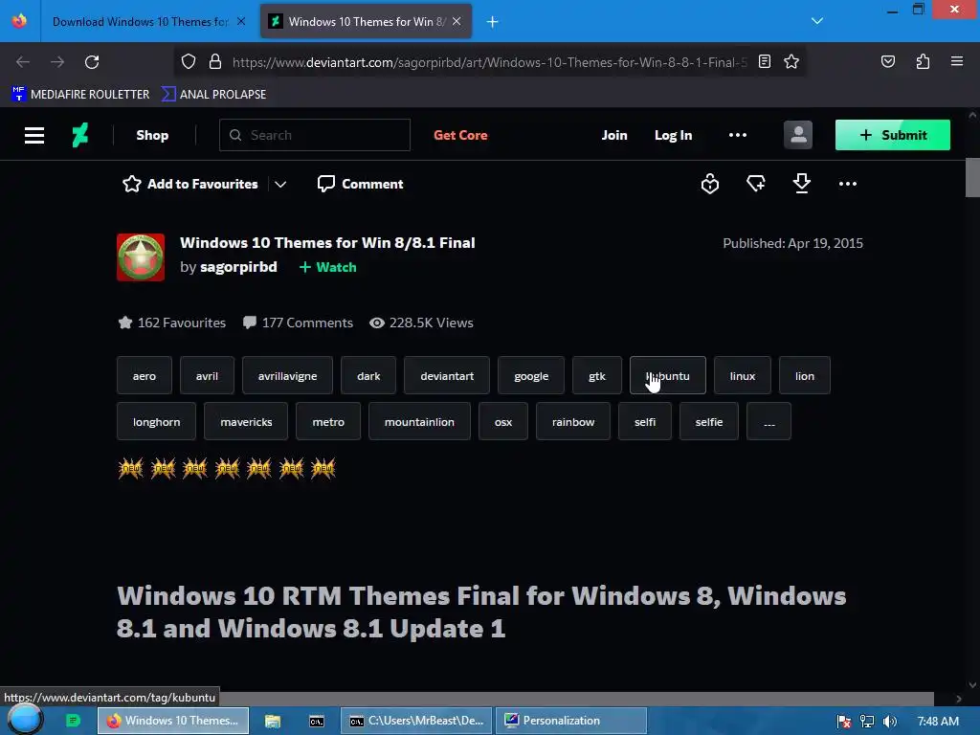
Task: Open the Firefox extensions puzzle icon
Action: click(x=923, y=61)
